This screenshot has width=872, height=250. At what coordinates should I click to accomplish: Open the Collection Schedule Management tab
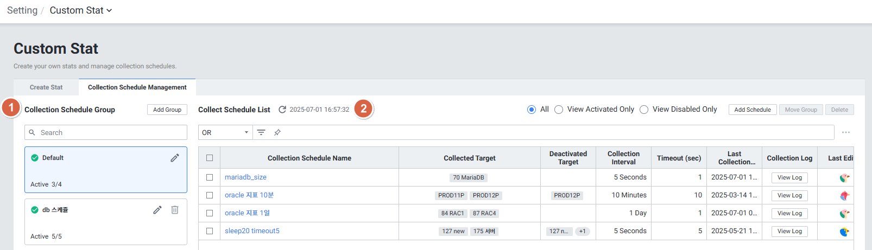pyautogui.click(x=137, y=87)
